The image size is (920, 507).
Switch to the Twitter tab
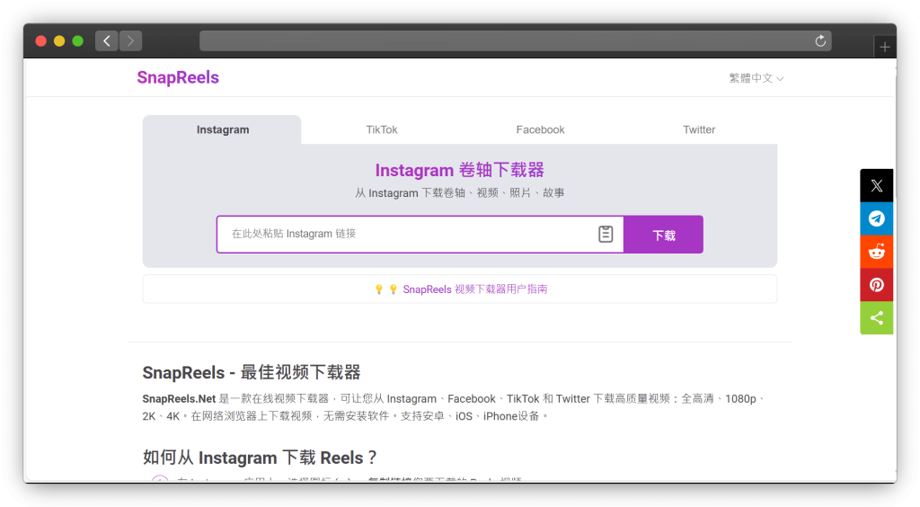(699, 129)
